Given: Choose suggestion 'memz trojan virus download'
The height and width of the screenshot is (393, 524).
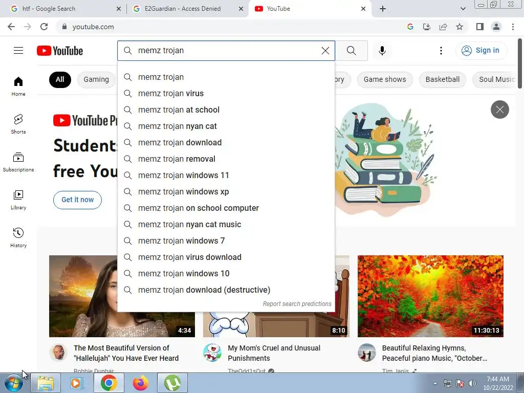Looking at the screenshot, I should point(226,257).
